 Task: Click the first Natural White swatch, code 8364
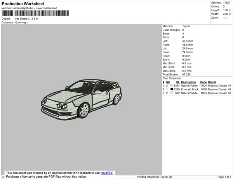point(172,86)
